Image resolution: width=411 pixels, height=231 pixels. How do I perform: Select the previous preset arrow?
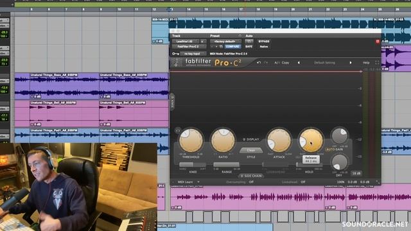[x=299, y=63]
